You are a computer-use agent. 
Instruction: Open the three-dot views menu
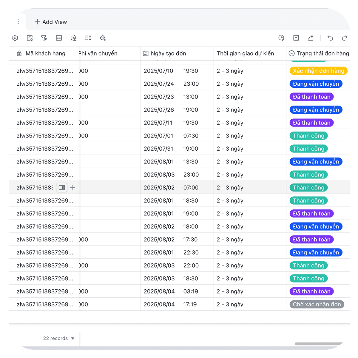point(18,22)
